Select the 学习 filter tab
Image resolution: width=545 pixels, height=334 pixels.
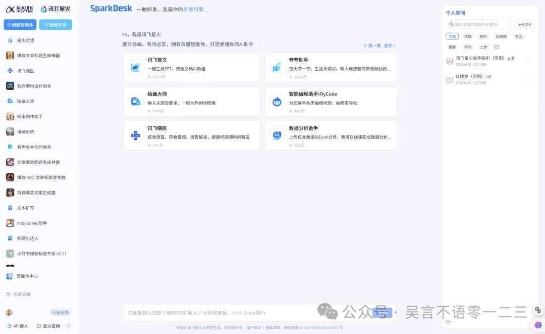click(468, 47)
